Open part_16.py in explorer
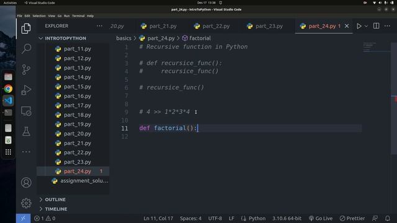 pos(73,96)
